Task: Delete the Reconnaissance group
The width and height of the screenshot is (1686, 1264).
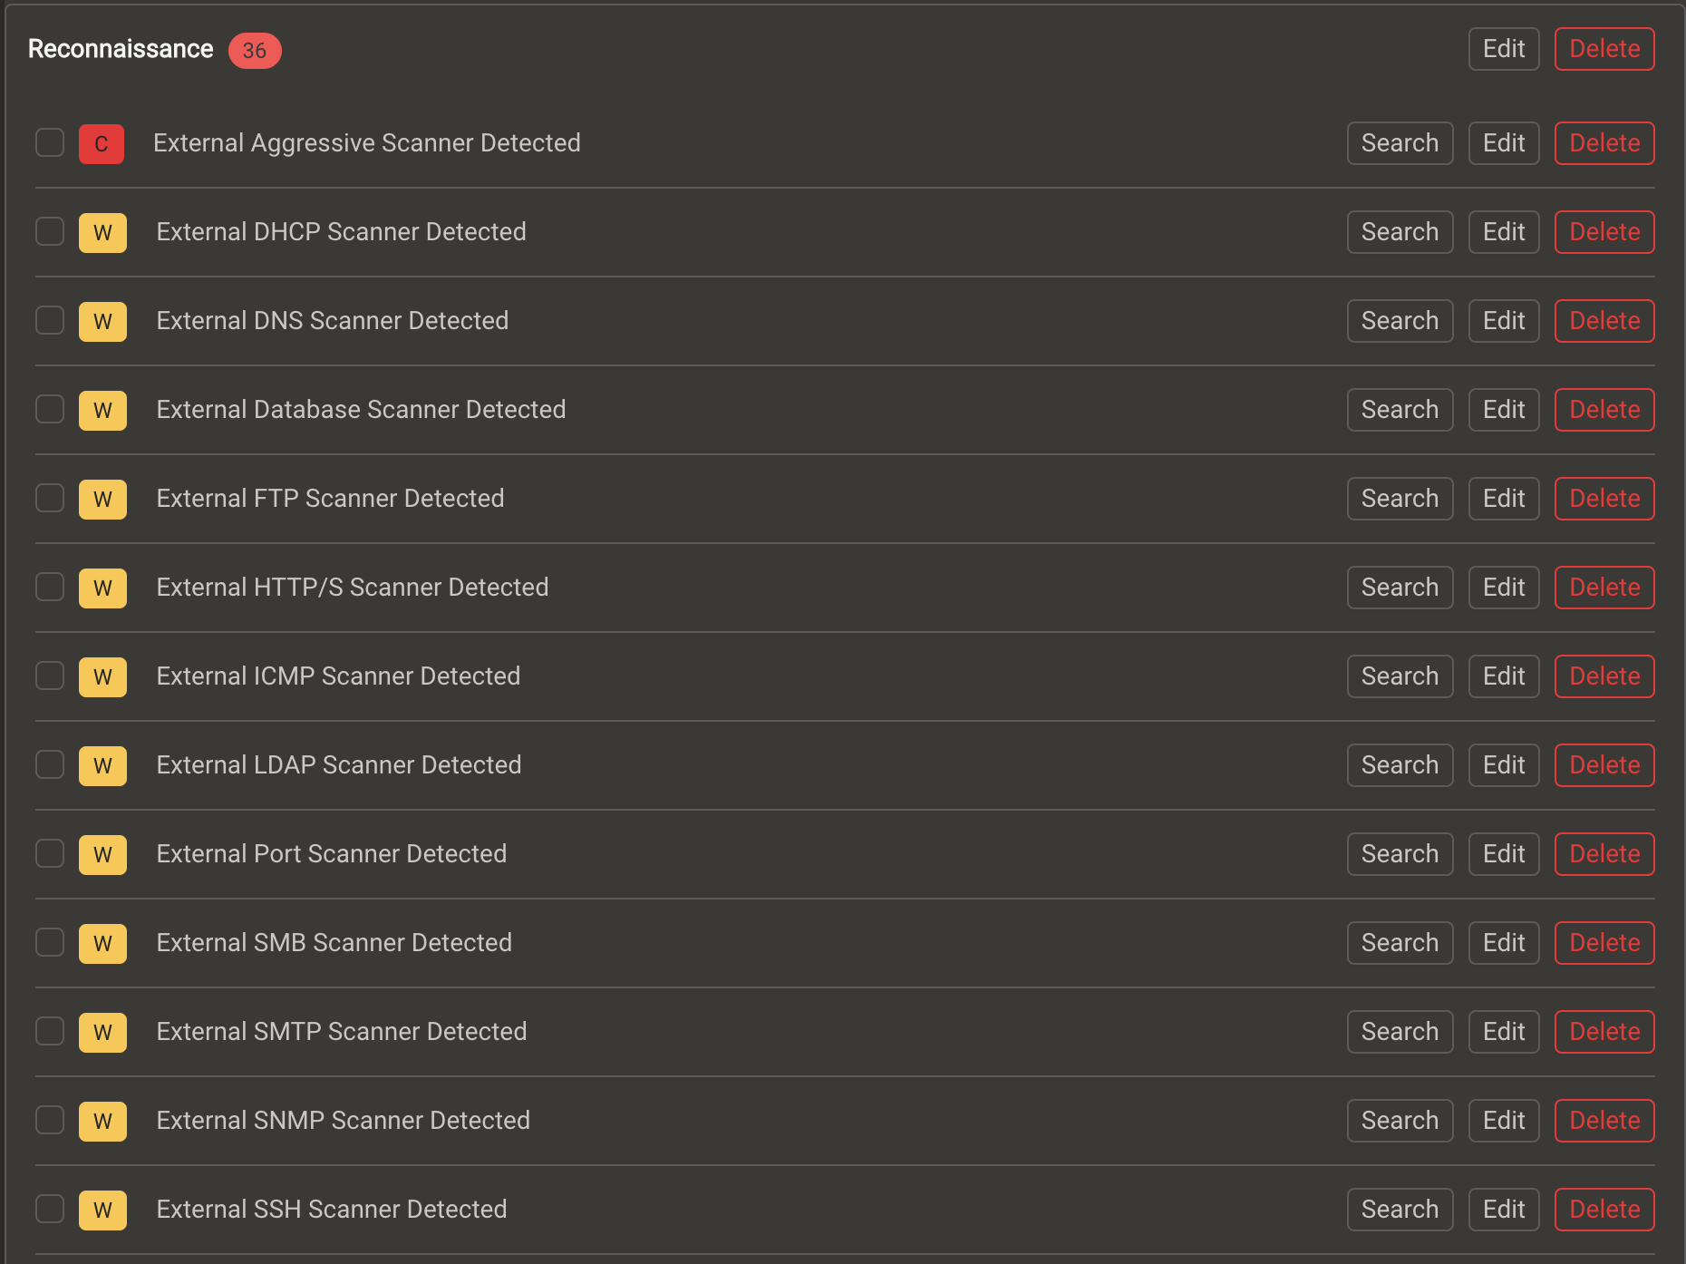Action: [x=1604, y=49]
